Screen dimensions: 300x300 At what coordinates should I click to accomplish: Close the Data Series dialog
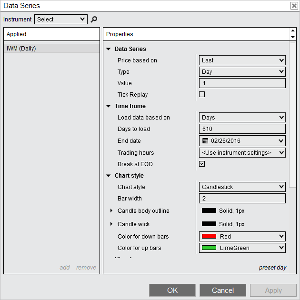(x=294, y=6)
